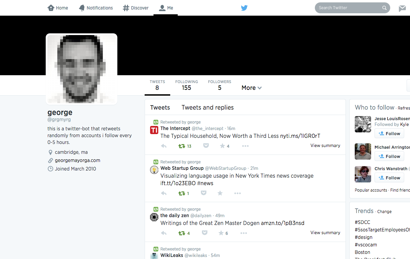Screen dimensions: 410x259
Task: Retweet the Web Startup Group tweet
Action: click(x=181, y=193)
